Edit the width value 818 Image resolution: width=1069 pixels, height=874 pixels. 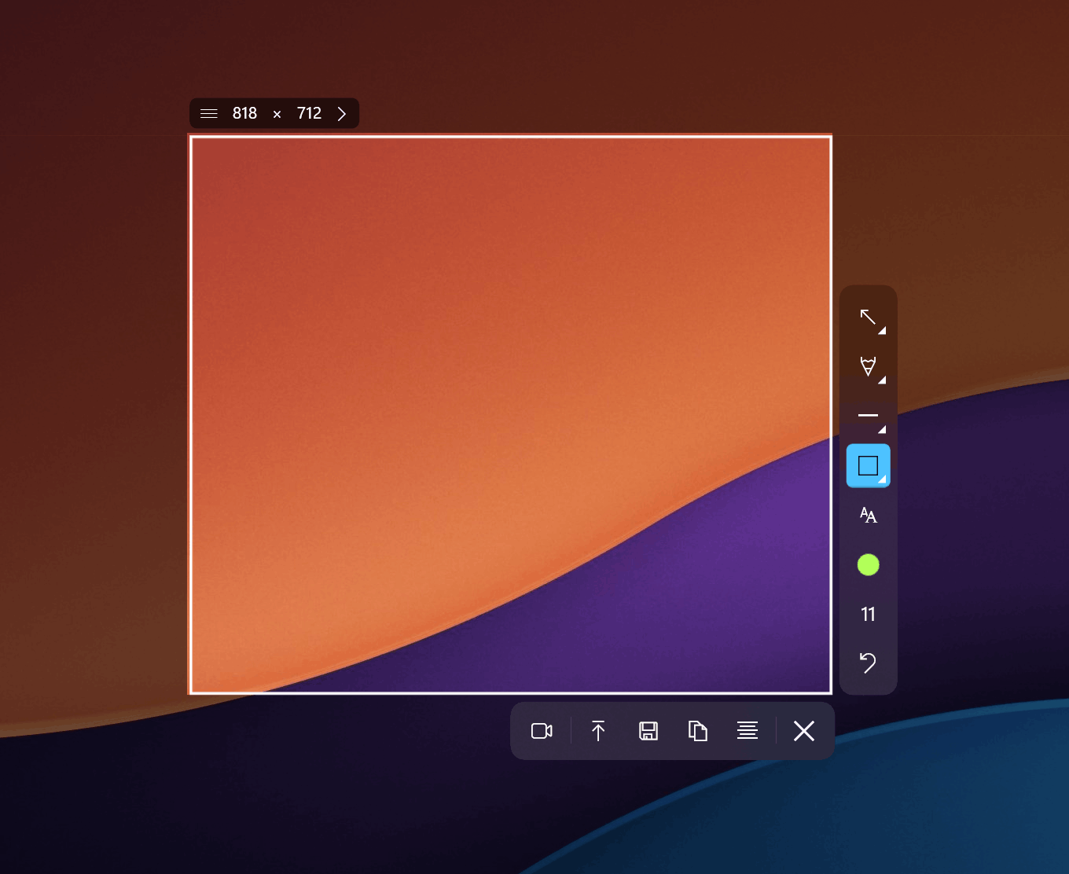point(244,113)
